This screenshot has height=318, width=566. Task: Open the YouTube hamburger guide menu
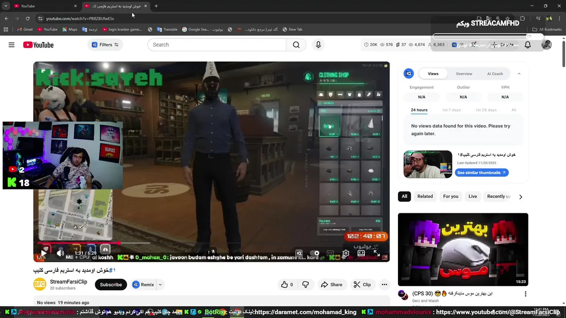point(11,45)
